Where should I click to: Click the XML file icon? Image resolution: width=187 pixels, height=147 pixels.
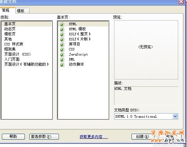click(62, 60)
